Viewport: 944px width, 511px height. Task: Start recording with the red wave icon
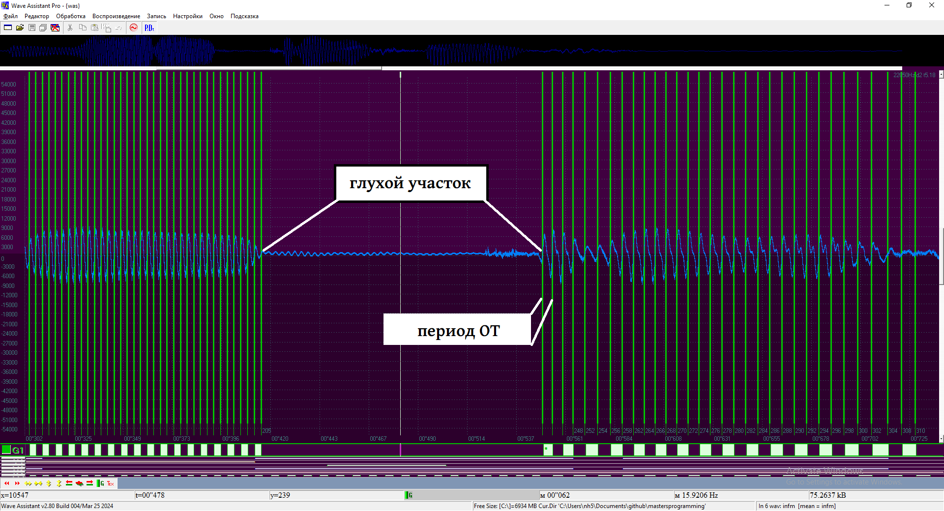click(x=134, y=28)
